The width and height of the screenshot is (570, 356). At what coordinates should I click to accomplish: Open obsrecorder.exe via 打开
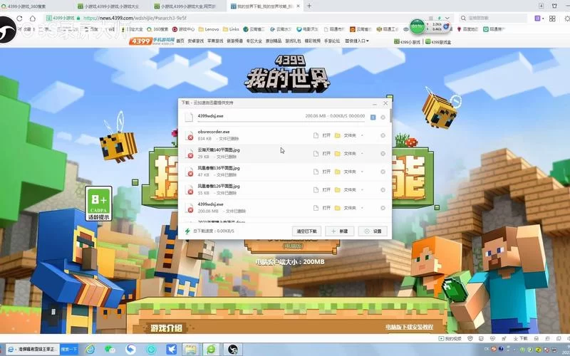point(322,135)
